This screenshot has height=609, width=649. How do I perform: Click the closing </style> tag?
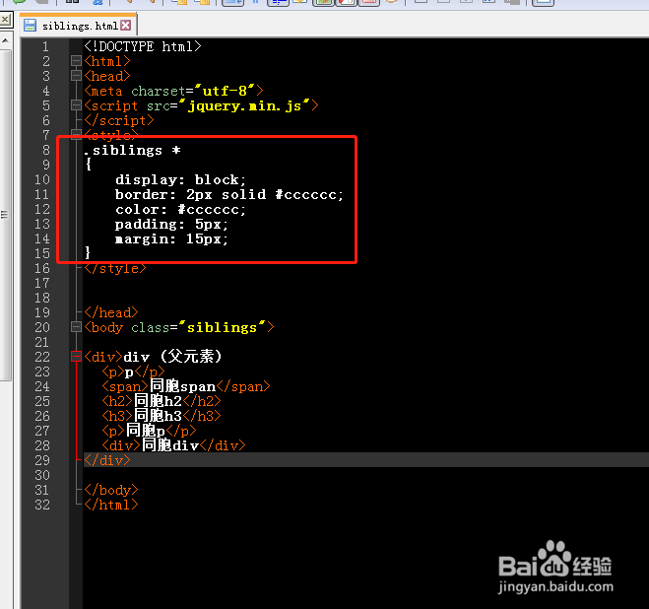click(115, 268)
